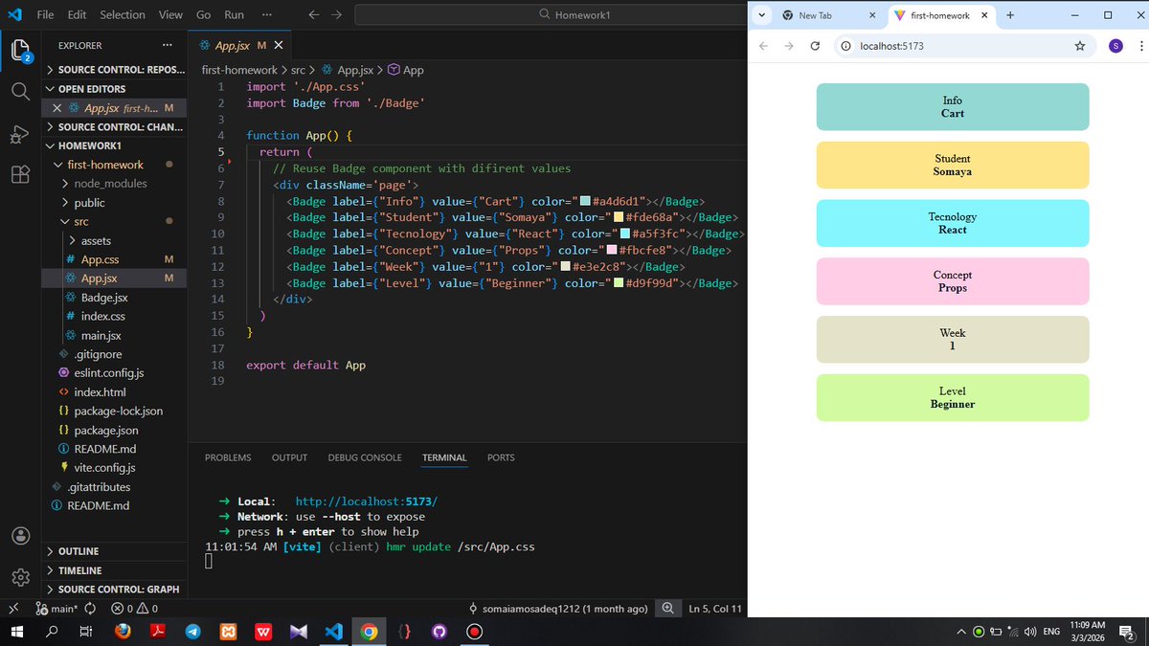Open package.json in the file tree

tap(114, 431)
